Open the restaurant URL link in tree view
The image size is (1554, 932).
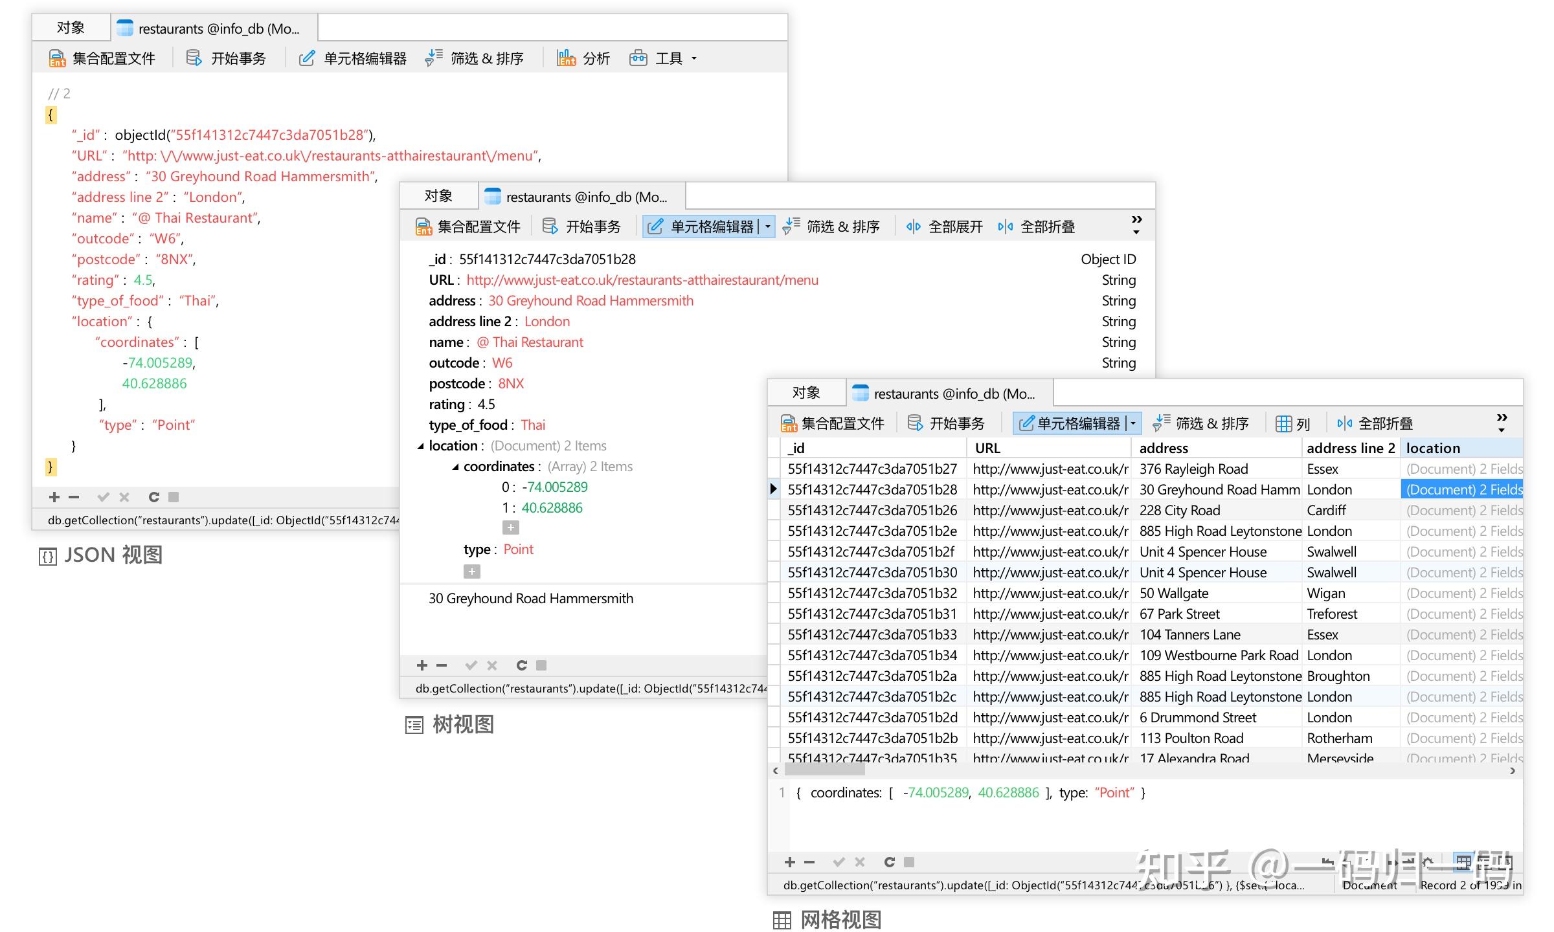[642, 280]
